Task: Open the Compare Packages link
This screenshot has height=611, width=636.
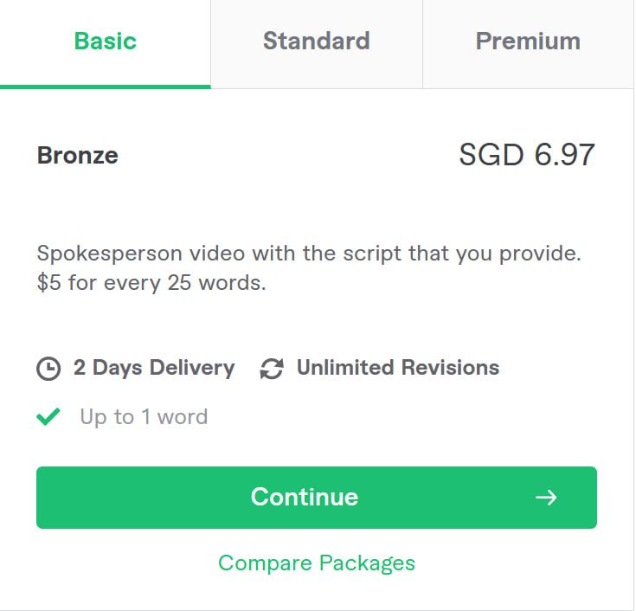Action: point(317,563)
